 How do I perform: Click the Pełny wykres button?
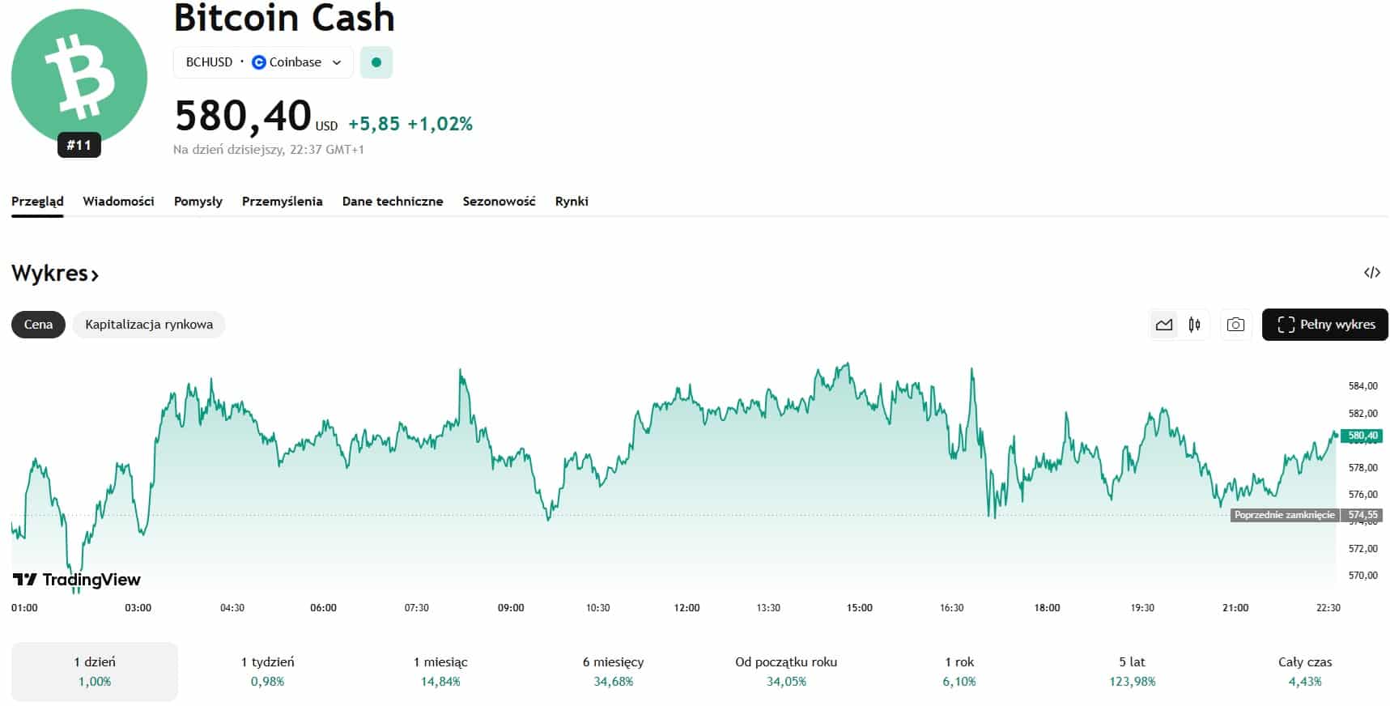pyautogui.click(x=1324, y=325)
